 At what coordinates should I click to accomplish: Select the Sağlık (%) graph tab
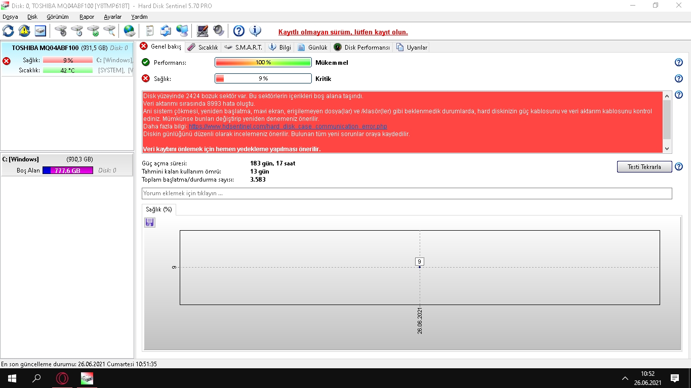(159, 209)
